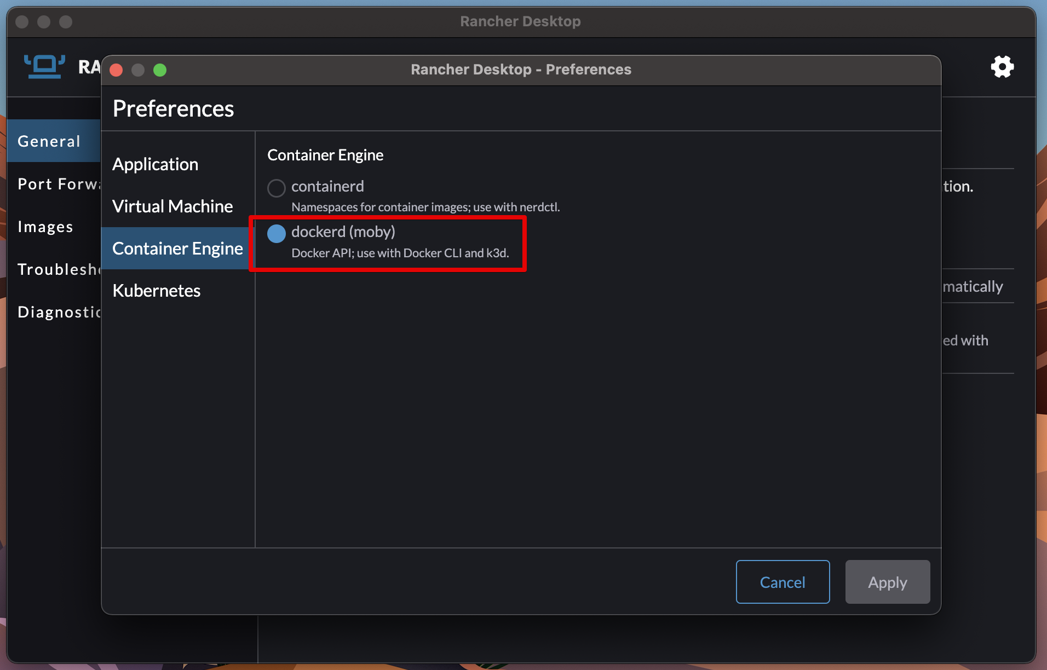1047x670 pixels.
Task: Click green zoom button of Preferences window
Action: pyautogui.click(x=160, y=70)
